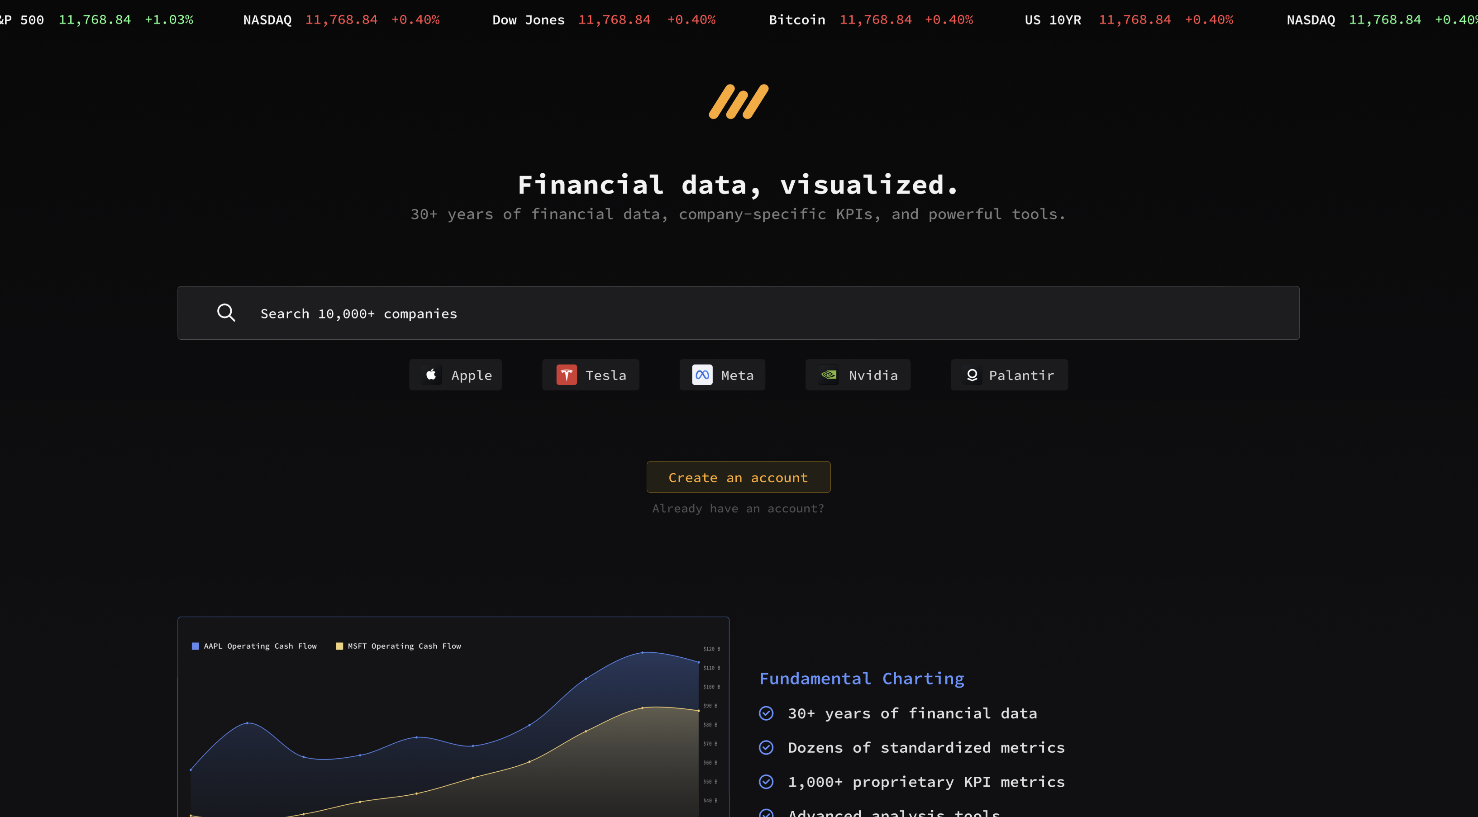
Task: Click the orange site logo at the top
Action: (739, 101)
